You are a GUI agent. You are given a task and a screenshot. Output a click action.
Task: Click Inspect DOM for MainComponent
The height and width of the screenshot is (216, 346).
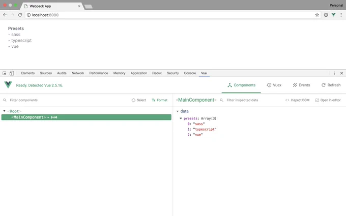(x=297, y=100)
